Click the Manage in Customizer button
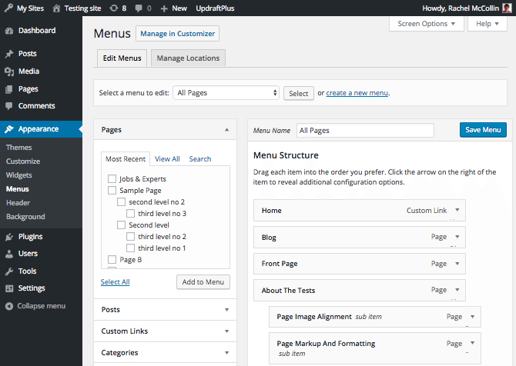516x366 pixels. (178, 34)
